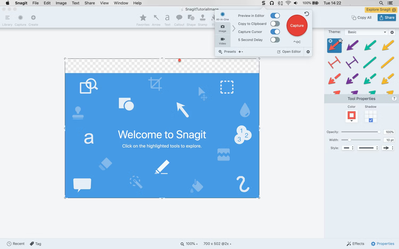This screenshot has height=249, width=399.
Task: Open the arrow end style dropdown
Action: point(388,148)
